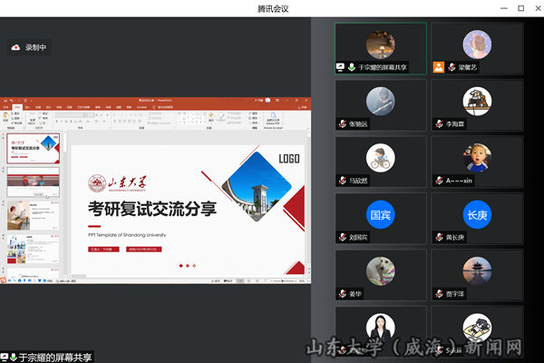Image resolution: width=544 pixels, height=363 pixels.
Task: Select 贾宇泽's pavilion sunset avatar
Action: (x=477, y=271)
